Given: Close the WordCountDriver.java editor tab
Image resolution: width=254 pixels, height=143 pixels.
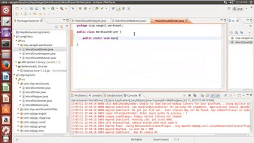Looking at the screenshot, I should coord(187,21).
